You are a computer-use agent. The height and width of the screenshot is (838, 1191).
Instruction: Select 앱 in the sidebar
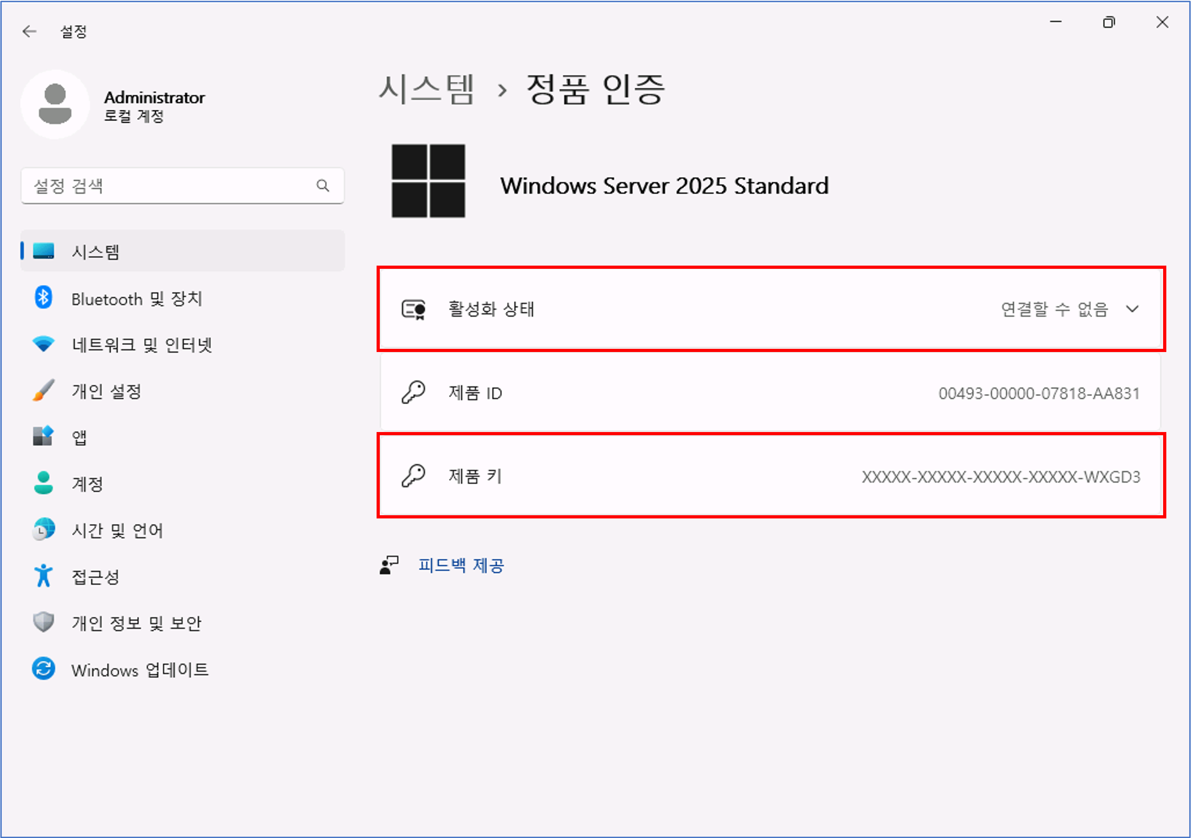coord(80,438)
